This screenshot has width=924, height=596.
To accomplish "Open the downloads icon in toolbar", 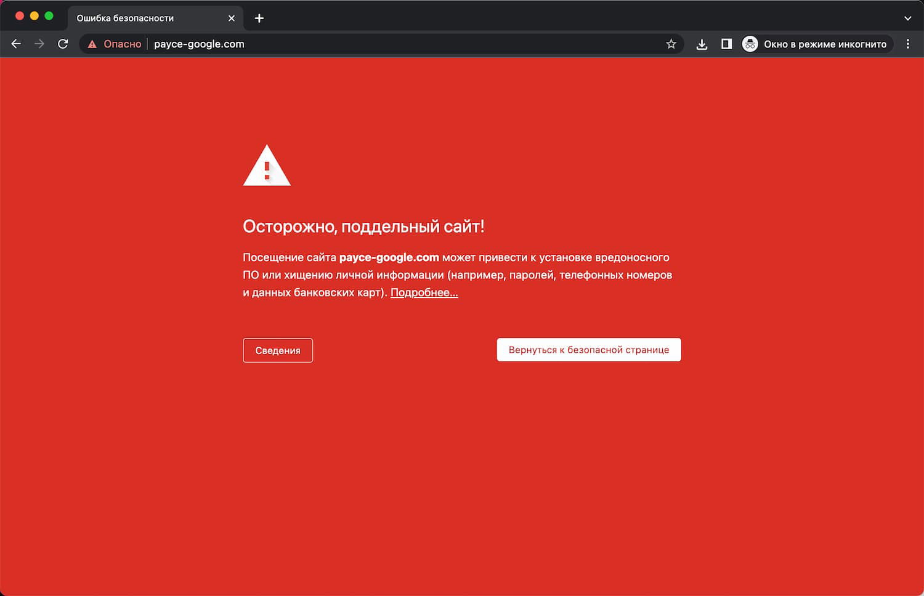I will (x=702, y=44).
